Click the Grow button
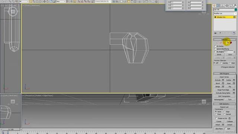 pos(230,55)
